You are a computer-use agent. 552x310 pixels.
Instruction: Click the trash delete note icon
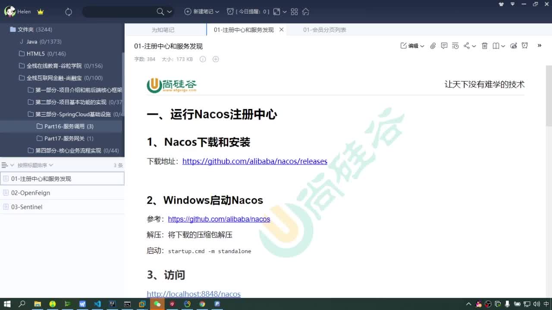[485, 46]
